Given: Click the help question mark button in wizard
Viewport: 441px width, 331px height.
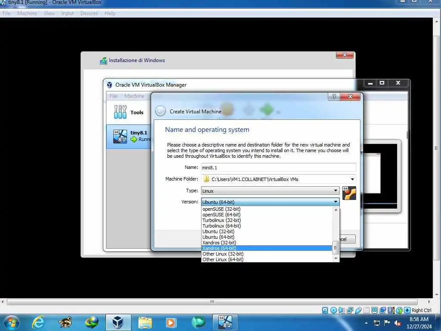Looking at the screenshot, I should (334, 97).
